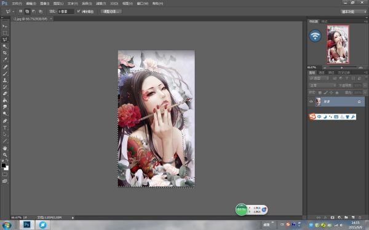This screenshot has width=369, height=230.
Task: Select the Pen tool
Action: (5, 121)
